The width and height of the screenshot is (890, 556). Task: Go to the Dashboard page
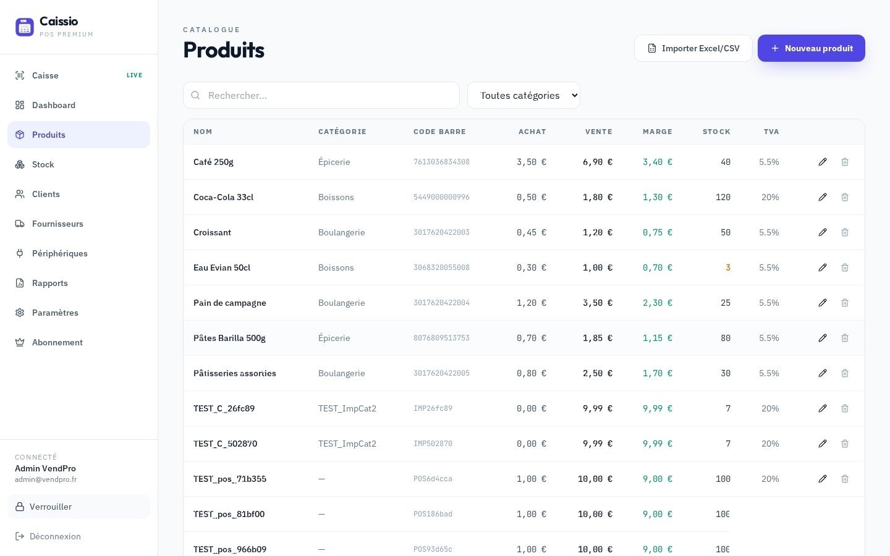click(x=78, y=105)
